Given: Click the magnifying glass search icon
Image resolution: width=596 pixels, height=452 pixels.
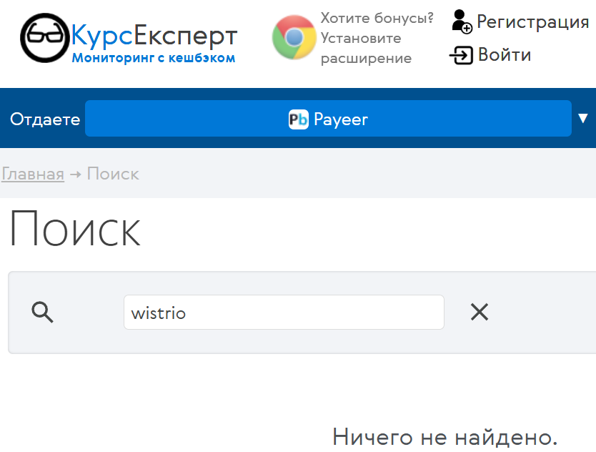Looking at the screenshot, I should pyautogui.click(x=43, y=313).
